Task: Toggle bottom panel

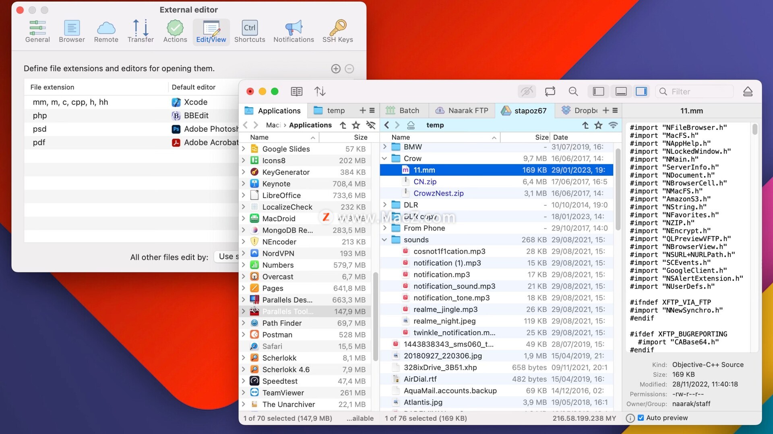Action: tap(621, 92)
